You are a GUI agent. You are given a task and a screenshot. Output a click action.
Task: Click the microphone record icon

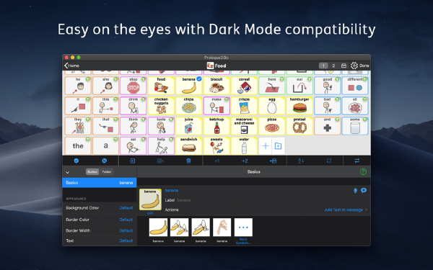point(355,191)
